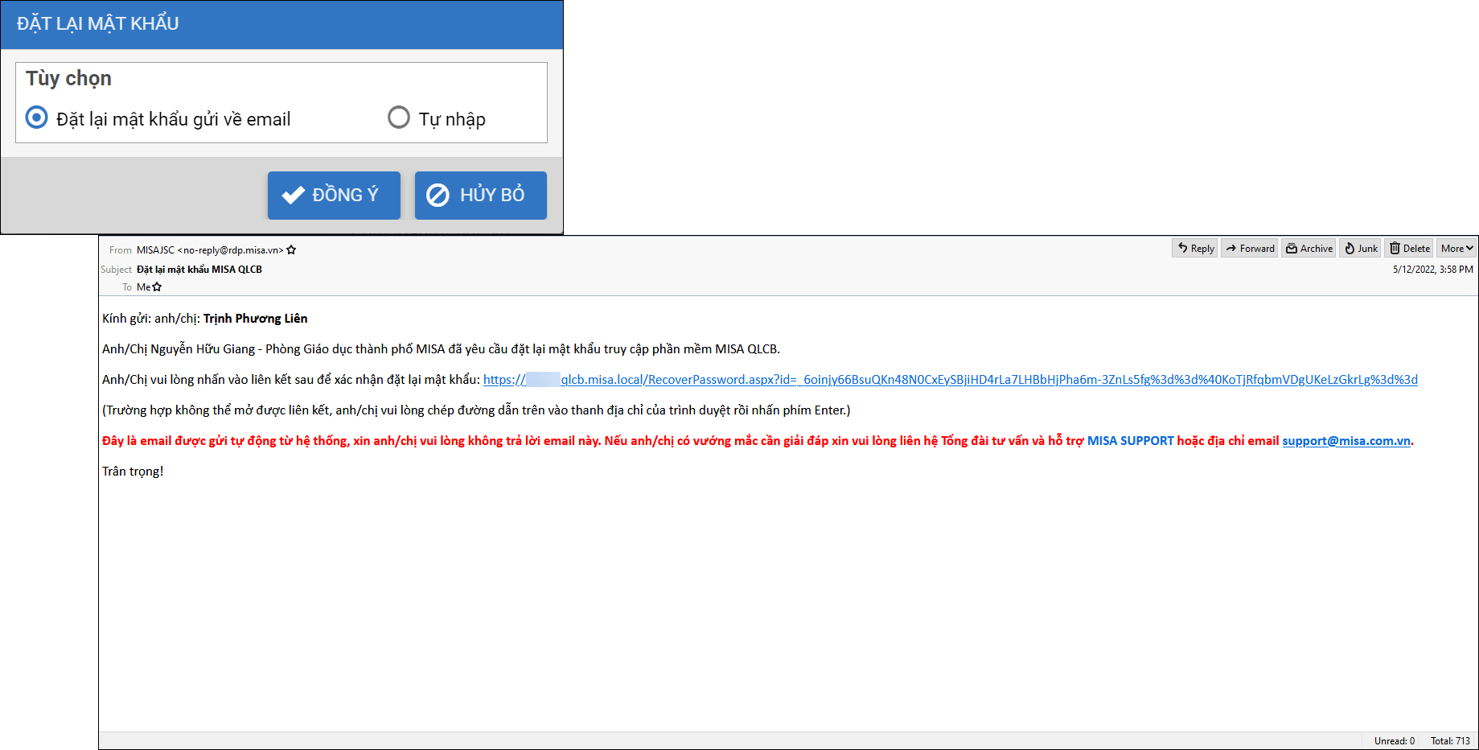Click the subject 'Đặt lại mật khẩu MISA QLCB'
The image size is (1479, 750).
(x=199, y=270)
